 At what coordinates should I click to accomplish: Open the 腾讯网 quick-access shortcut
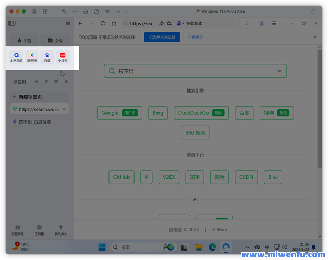click(x=32, y=57)
